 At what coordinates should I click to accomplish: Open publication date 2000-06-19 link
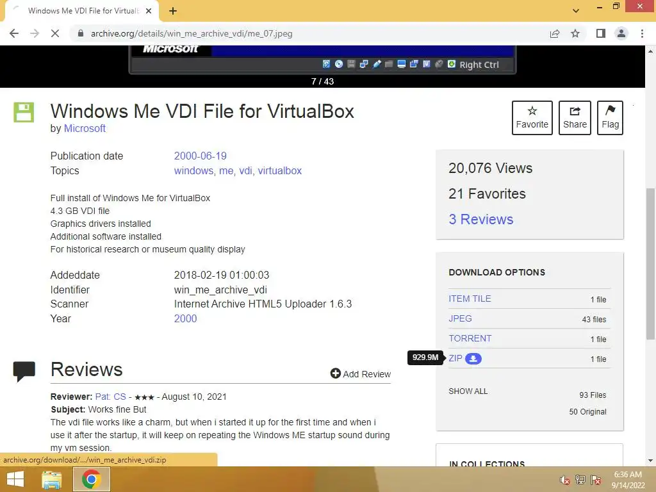point(201,156)
